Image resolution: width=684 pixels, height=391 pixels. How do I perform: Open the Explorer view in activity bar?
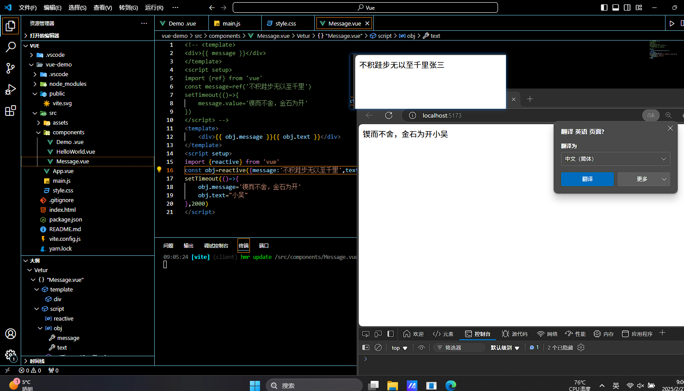[x=11, y=26]
